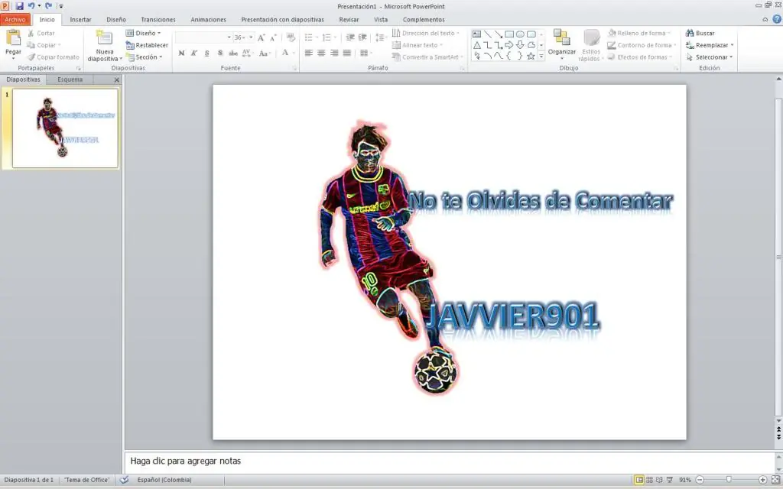The image size is (783, 489).
Task: Save presentation from quick access toolbar
Action: coord(19,6)
